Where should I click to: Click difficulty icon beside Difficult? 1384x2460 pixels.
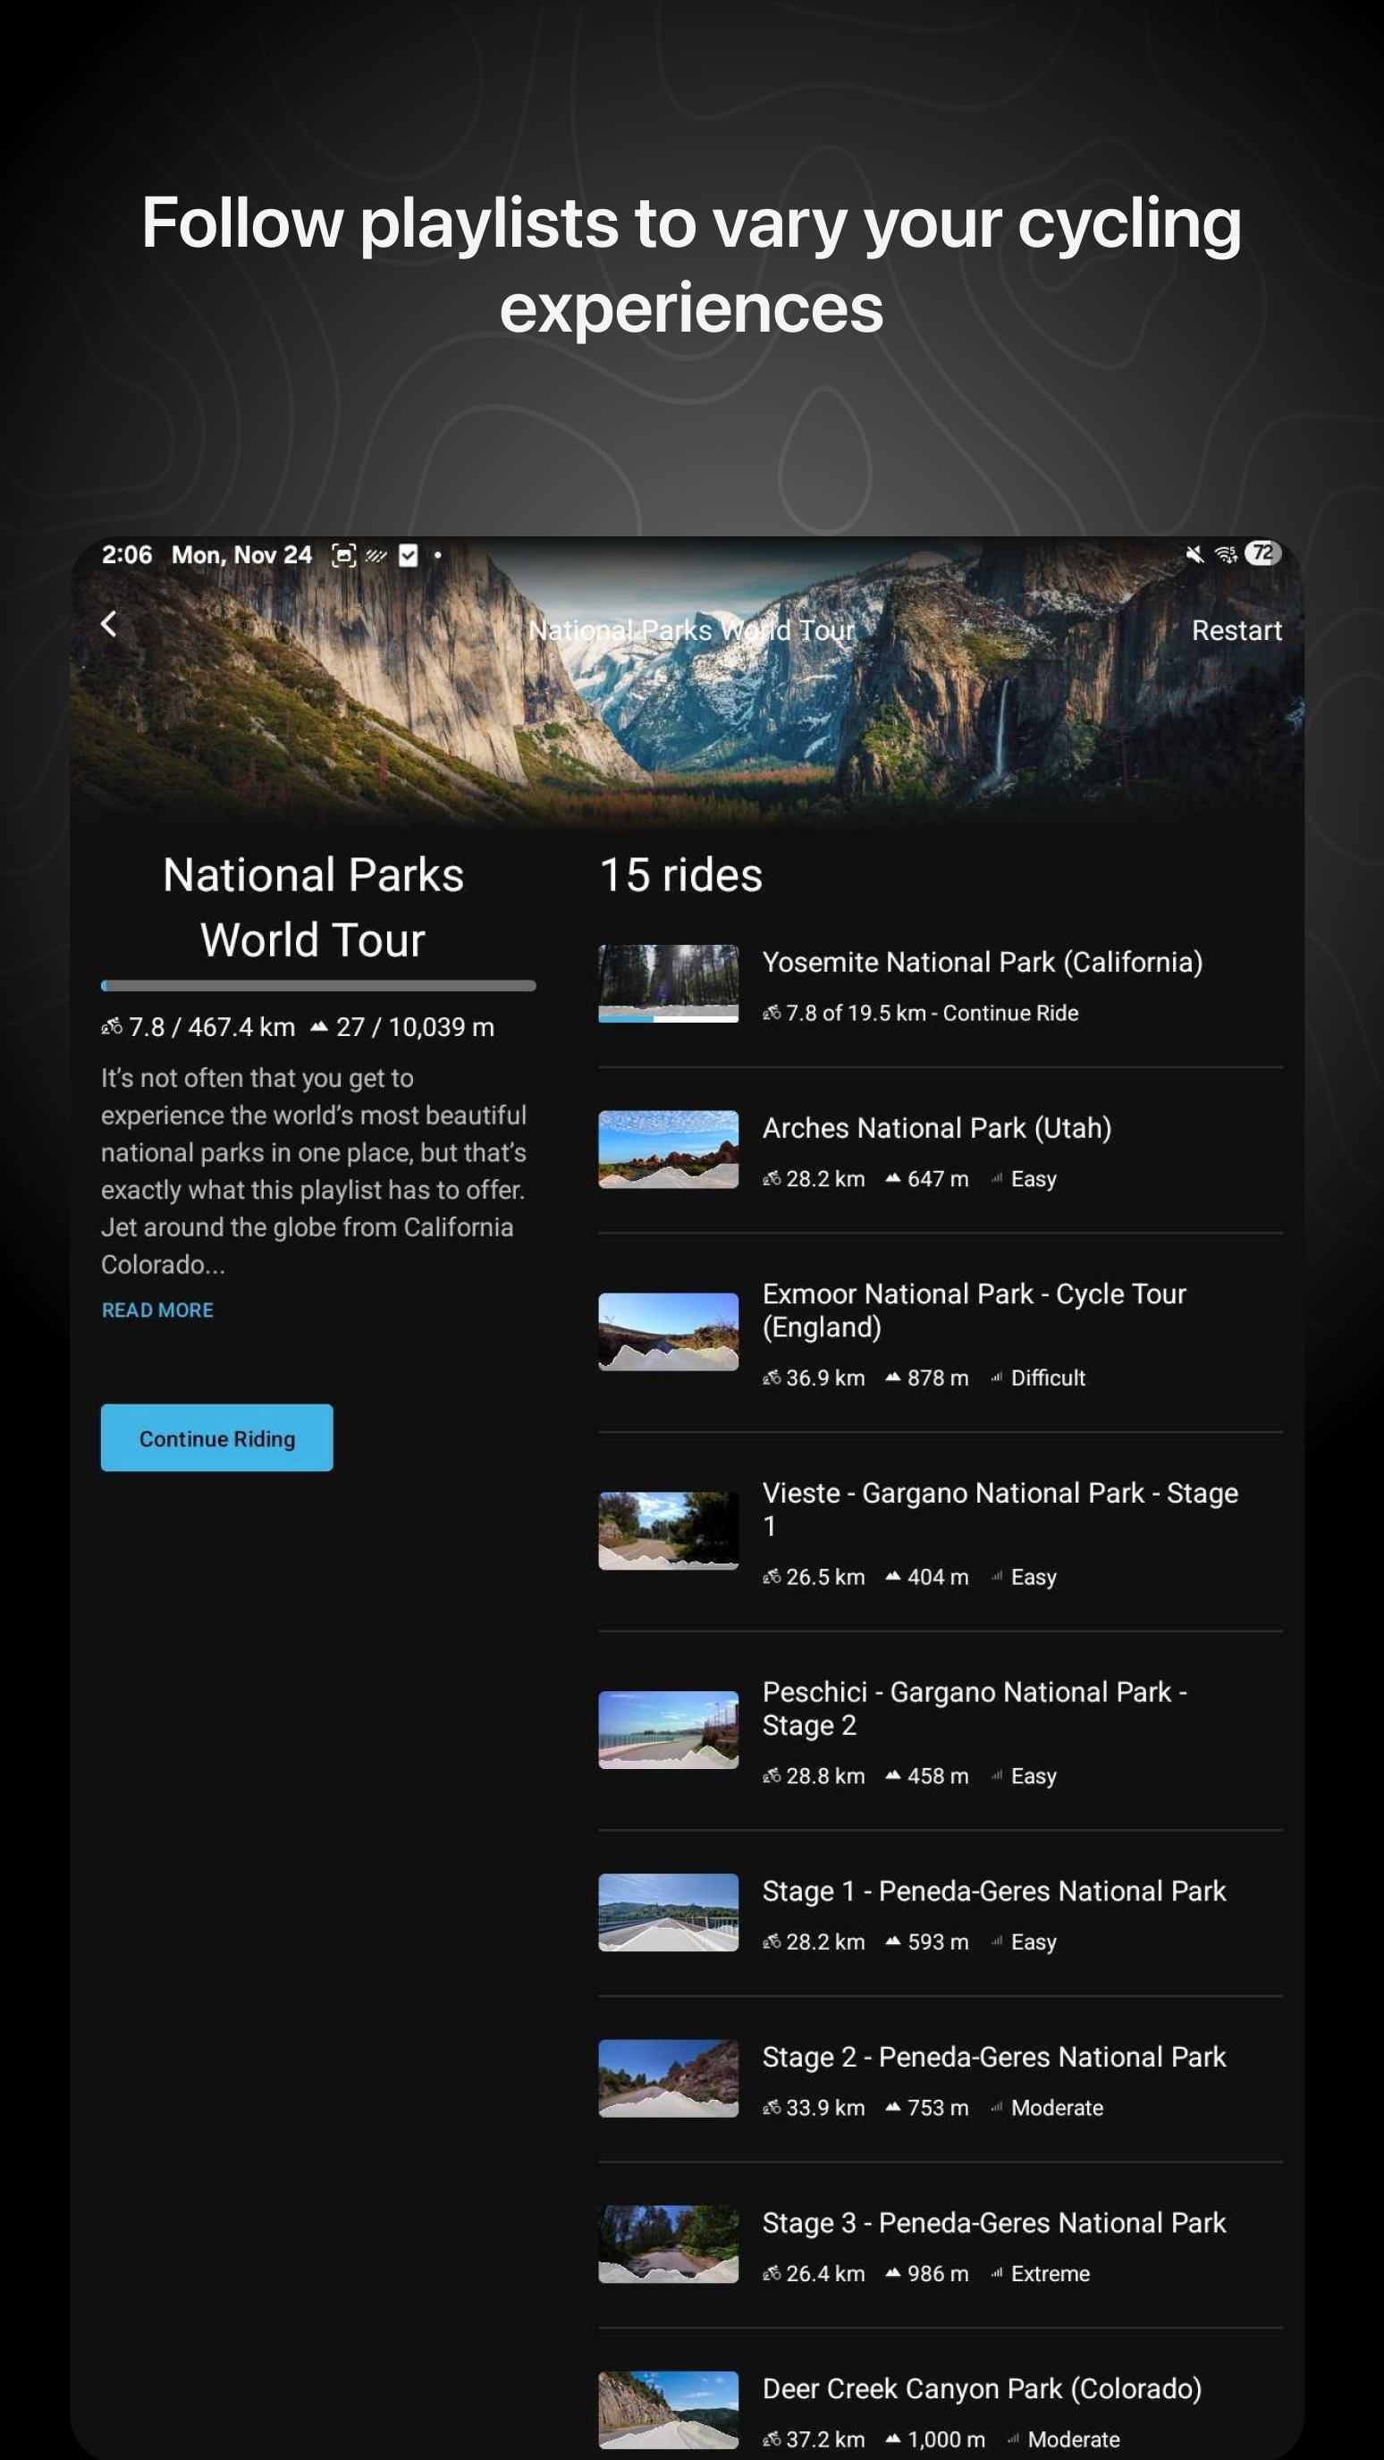coord(996,1377)
